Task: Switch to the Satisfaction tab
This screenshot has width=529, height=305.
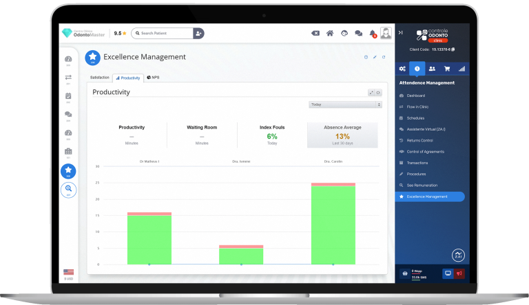Action: click(99, 78)
